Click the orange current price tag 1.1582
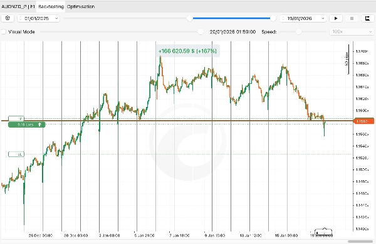376x244 pixels. 363,121
